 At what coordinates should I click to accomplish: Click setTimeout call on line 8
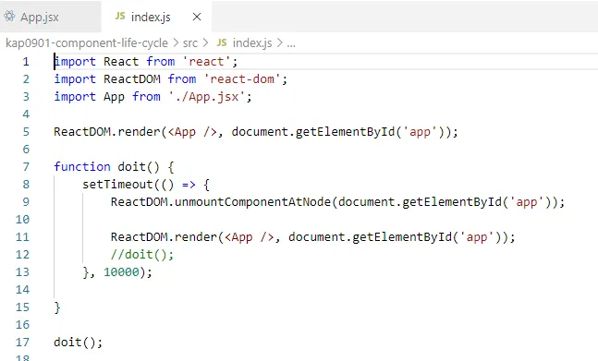pyautogui.click(x=117, y=185)
